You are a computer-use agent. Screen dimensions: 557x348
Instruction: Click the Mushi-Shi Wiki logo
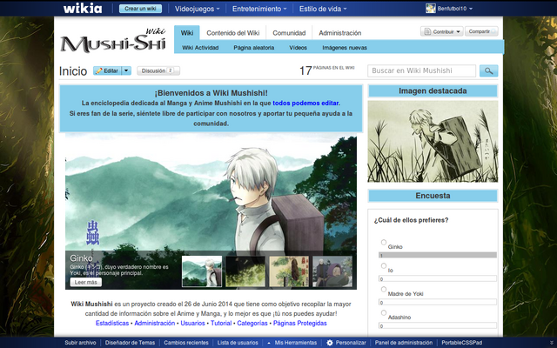(x=113, y=40)
